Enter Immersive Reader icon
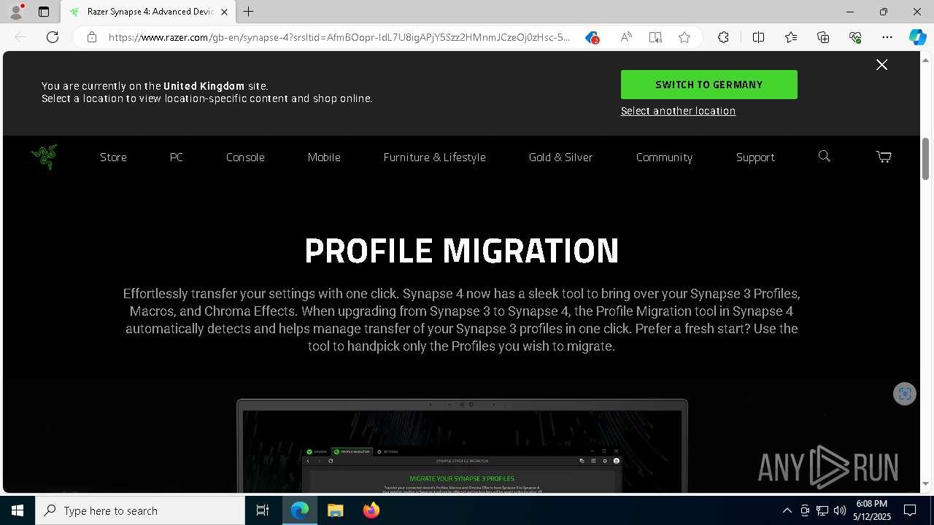 click(655, 37)
